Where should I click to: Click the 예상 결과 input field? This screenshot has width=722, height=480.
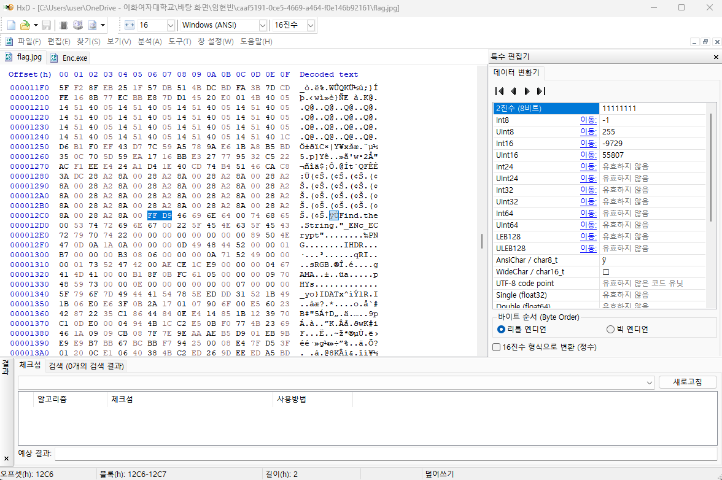(386, 454)
